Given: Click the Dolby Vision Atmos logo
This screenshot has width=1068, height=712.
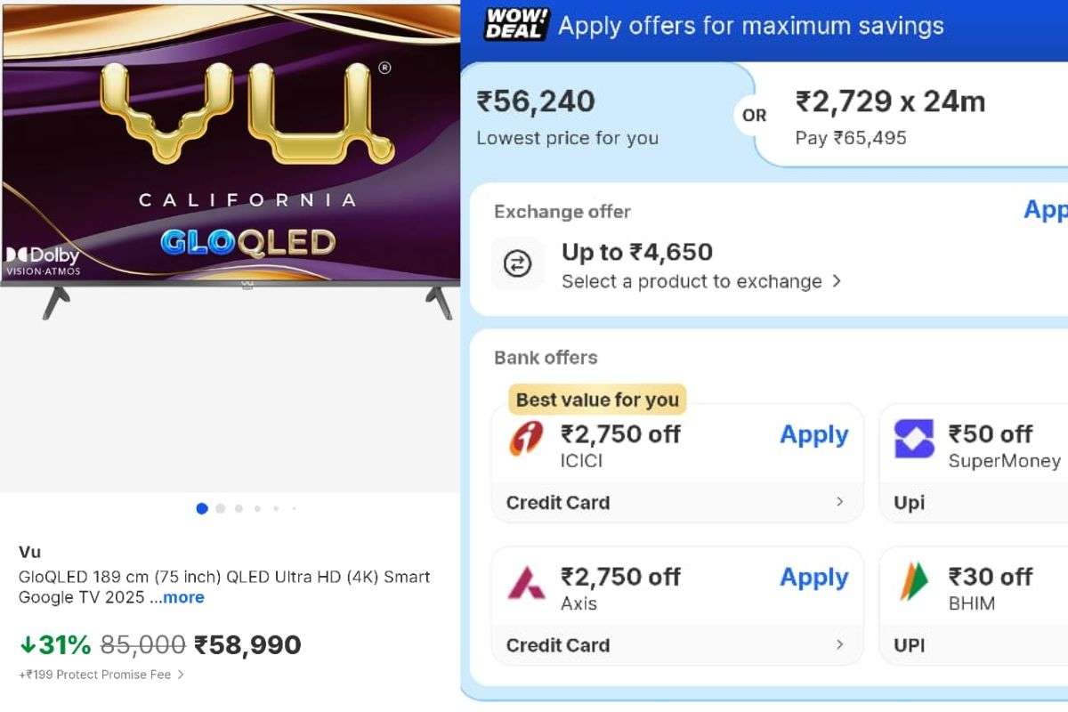Looking at the screenshot, I should [43, 260].
